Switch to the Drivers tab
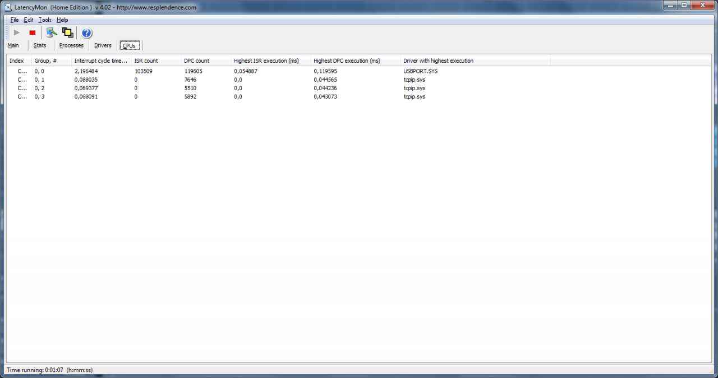The image size is (718, 378). (103, 45)
